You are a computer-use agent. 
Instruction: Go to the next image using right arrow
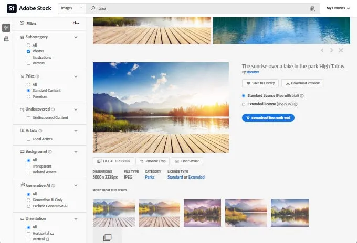point(331,50)
